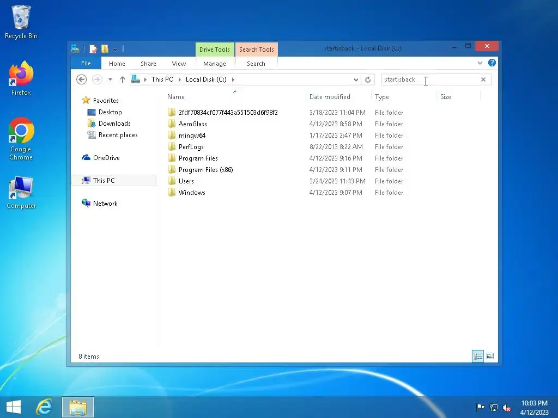Open Explorer Help question mark icon
The width and height of the screenshot is (558, 418).
point(492,63)
